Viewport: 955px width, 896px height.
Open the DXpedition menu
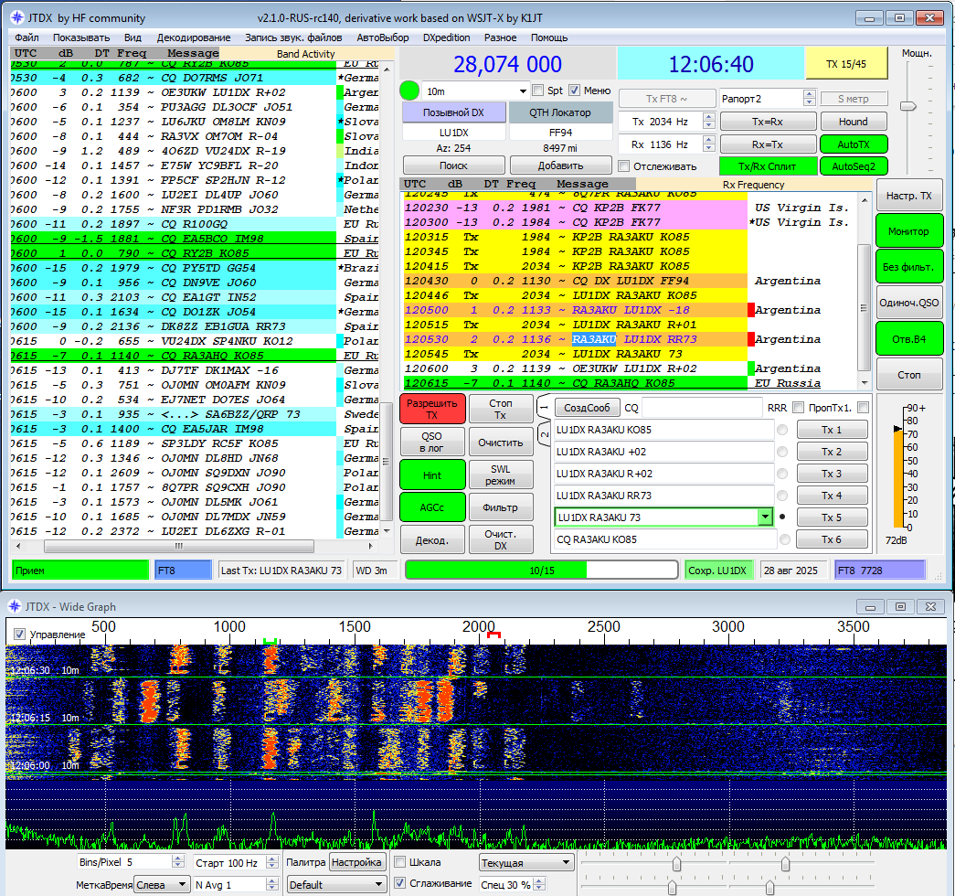pyautogui.click(x=447, y=37)
